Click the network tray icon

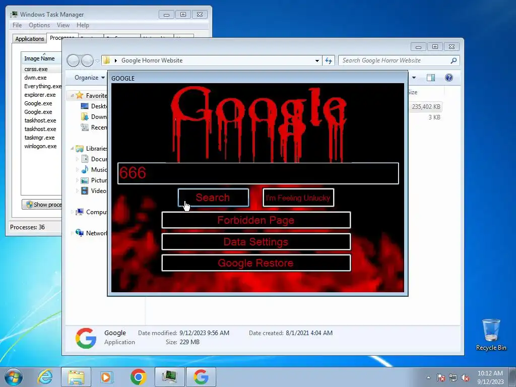click(x=453, y=377)
